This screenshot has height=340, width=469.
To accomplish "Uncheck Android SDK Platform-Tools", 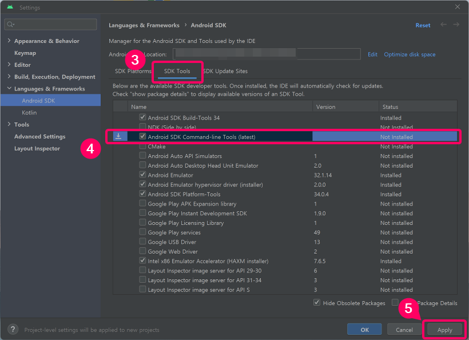I will coord(142,194).
